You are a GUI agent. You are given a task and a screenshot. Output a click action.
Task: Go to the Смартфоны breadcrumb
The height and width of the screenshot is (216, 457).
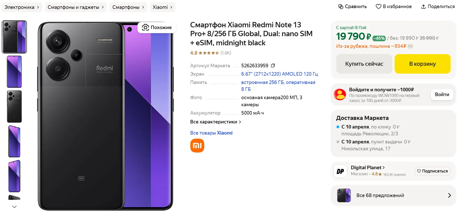(128, 7)
